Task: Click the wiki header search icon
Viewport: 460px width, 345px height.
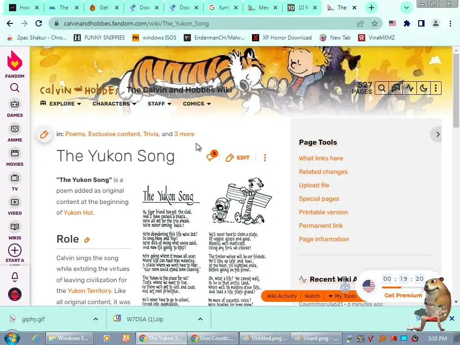Action: click(382, 88)
